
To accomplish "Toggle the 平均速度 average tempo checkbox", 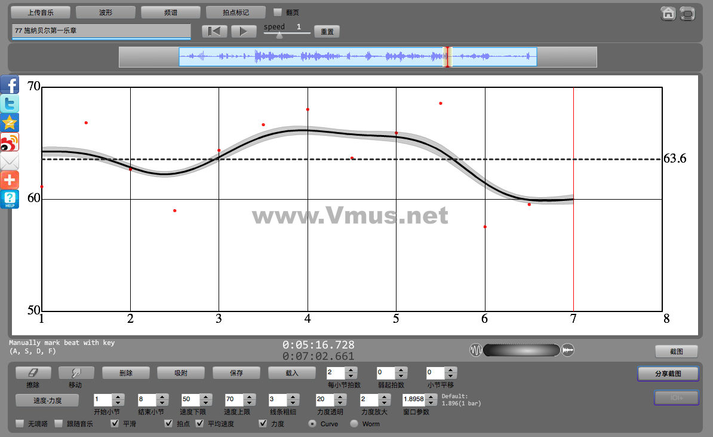I will click(200, 424).
